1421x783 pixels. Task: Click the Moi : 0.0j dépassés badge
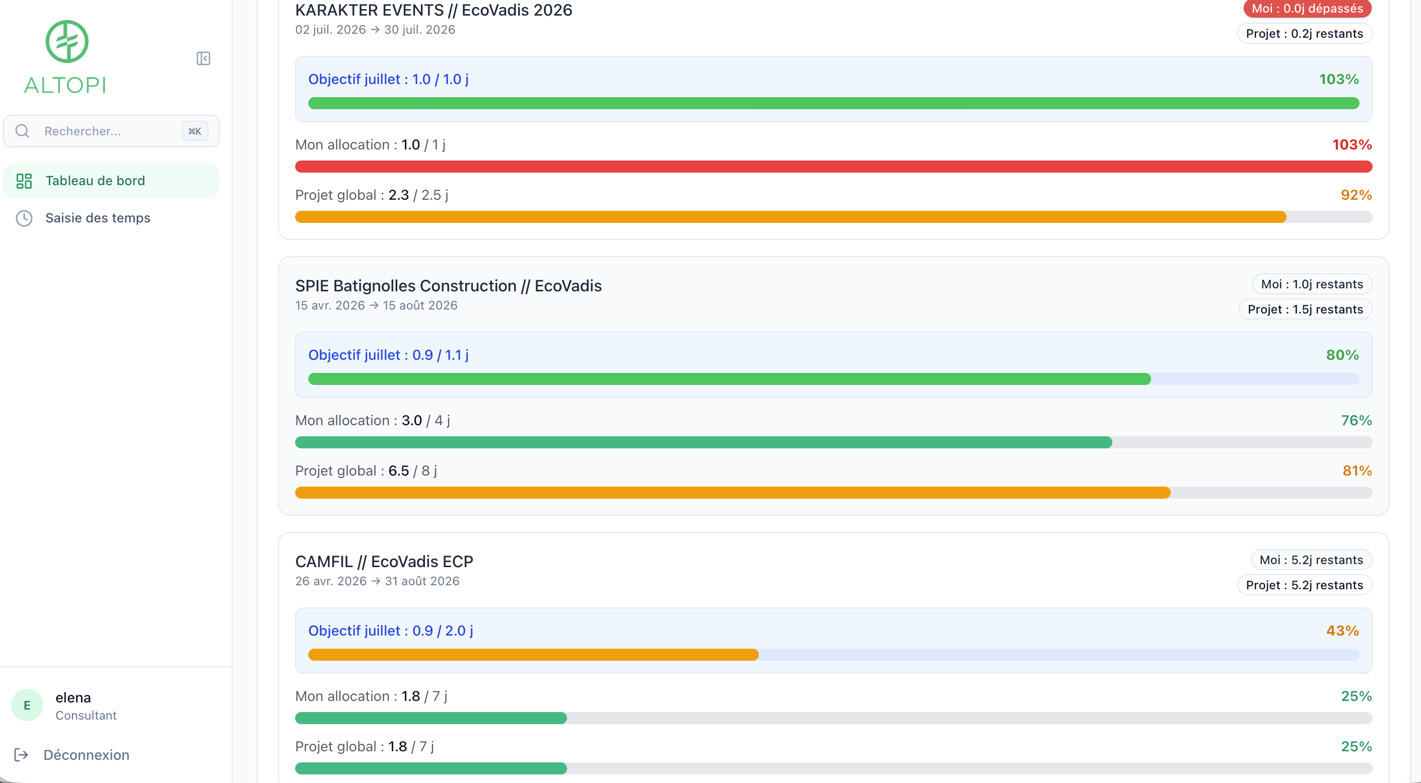(1307, 8)
